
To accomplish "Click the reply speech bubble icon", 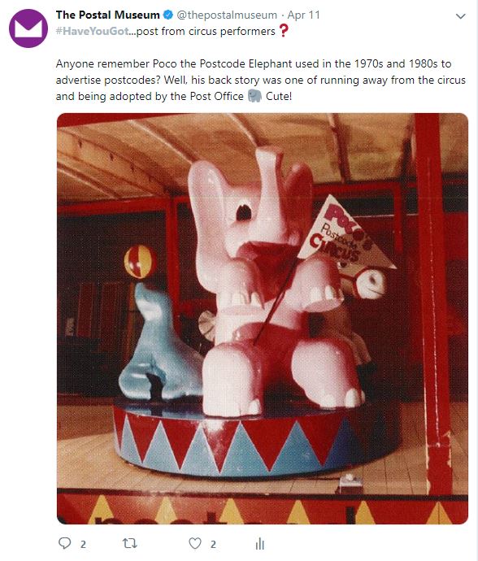I will [65, 543].
